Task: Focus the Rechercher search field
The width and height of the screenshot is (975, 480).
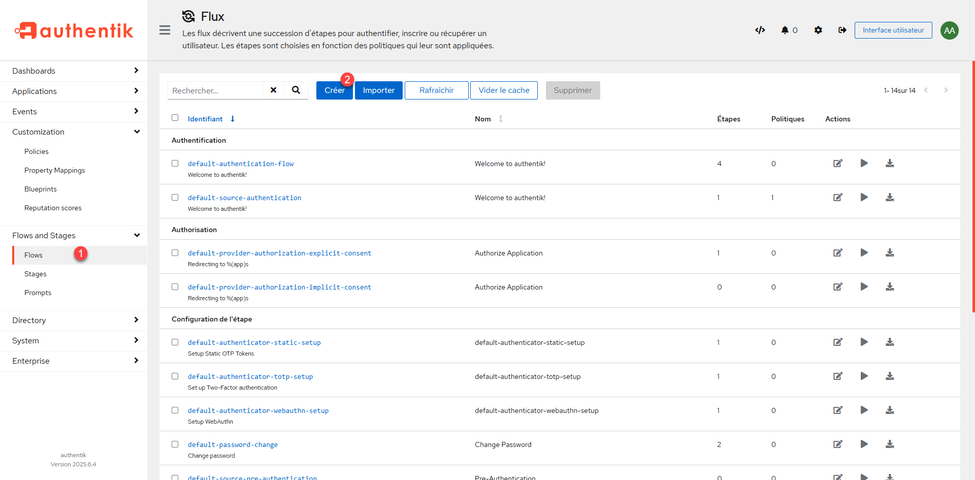Action: click(x=215, y=90)
